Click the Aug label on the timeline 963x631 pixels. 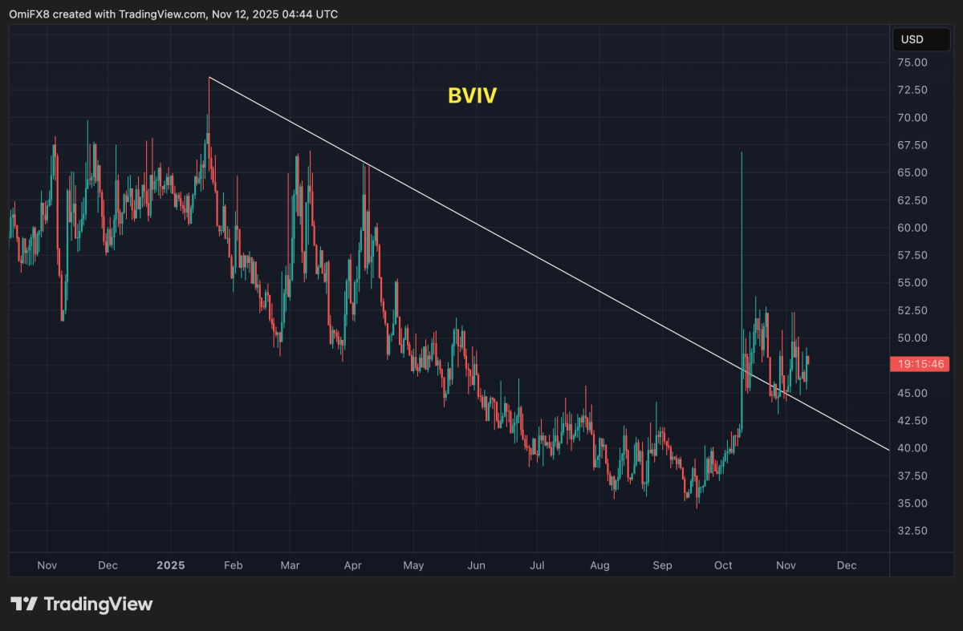click(599, 565)
